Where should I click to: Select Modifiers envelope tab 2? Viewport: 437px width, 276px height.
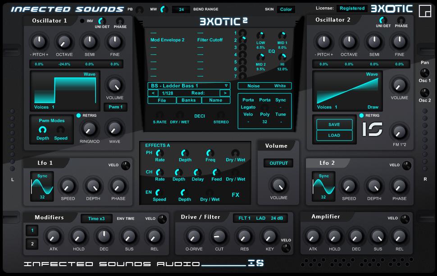32,244
